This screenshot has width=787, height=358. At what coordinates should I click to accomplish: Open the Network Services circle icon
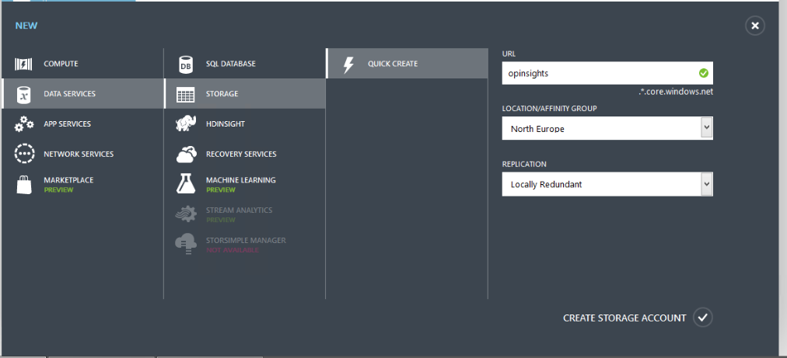point(24,154)
